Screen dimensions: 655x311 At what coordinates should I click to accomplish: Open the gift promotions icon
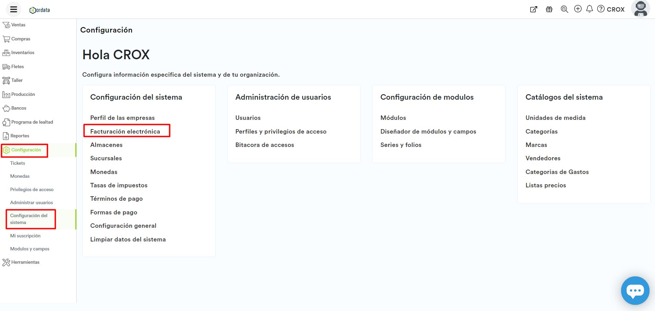point(549,9)
